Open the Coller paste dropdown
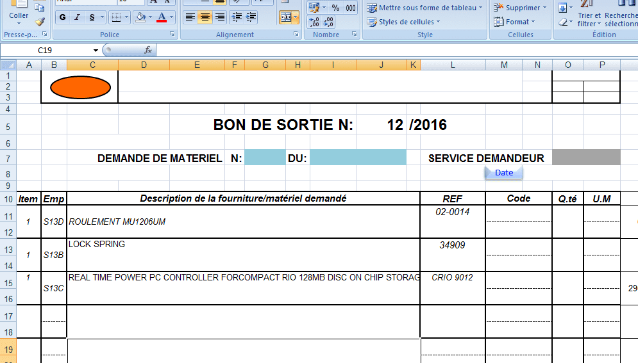 pyautogui.click(x=19, y=24)
